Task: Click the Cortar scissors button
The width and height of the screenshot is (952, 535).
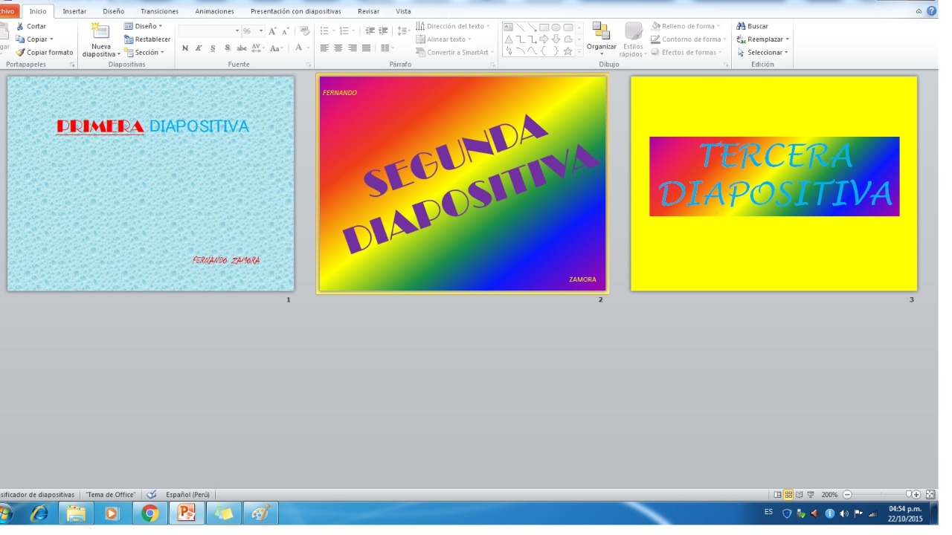Action: click(31, 26)
